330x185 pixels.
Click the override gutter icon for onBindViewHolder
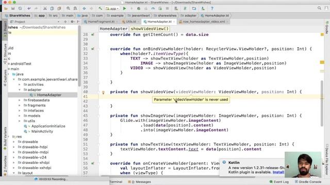(93, 49)
